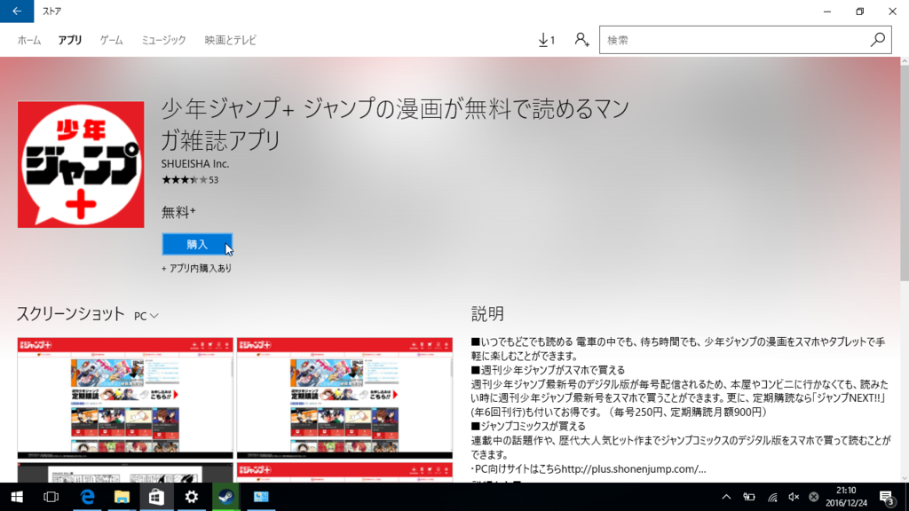Open the Action Center notifications icon

coord(888,497)
